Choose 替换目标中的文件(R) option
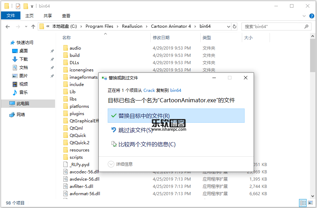 176,115
